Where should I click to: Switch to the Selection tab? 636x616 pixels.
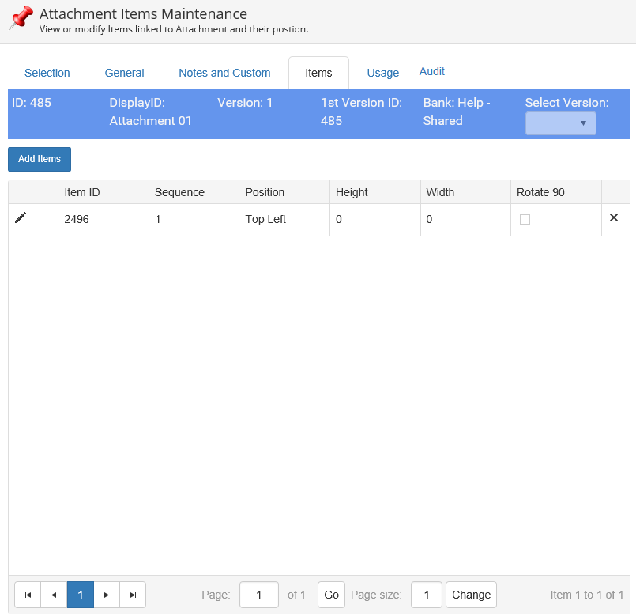pos(47,73)
